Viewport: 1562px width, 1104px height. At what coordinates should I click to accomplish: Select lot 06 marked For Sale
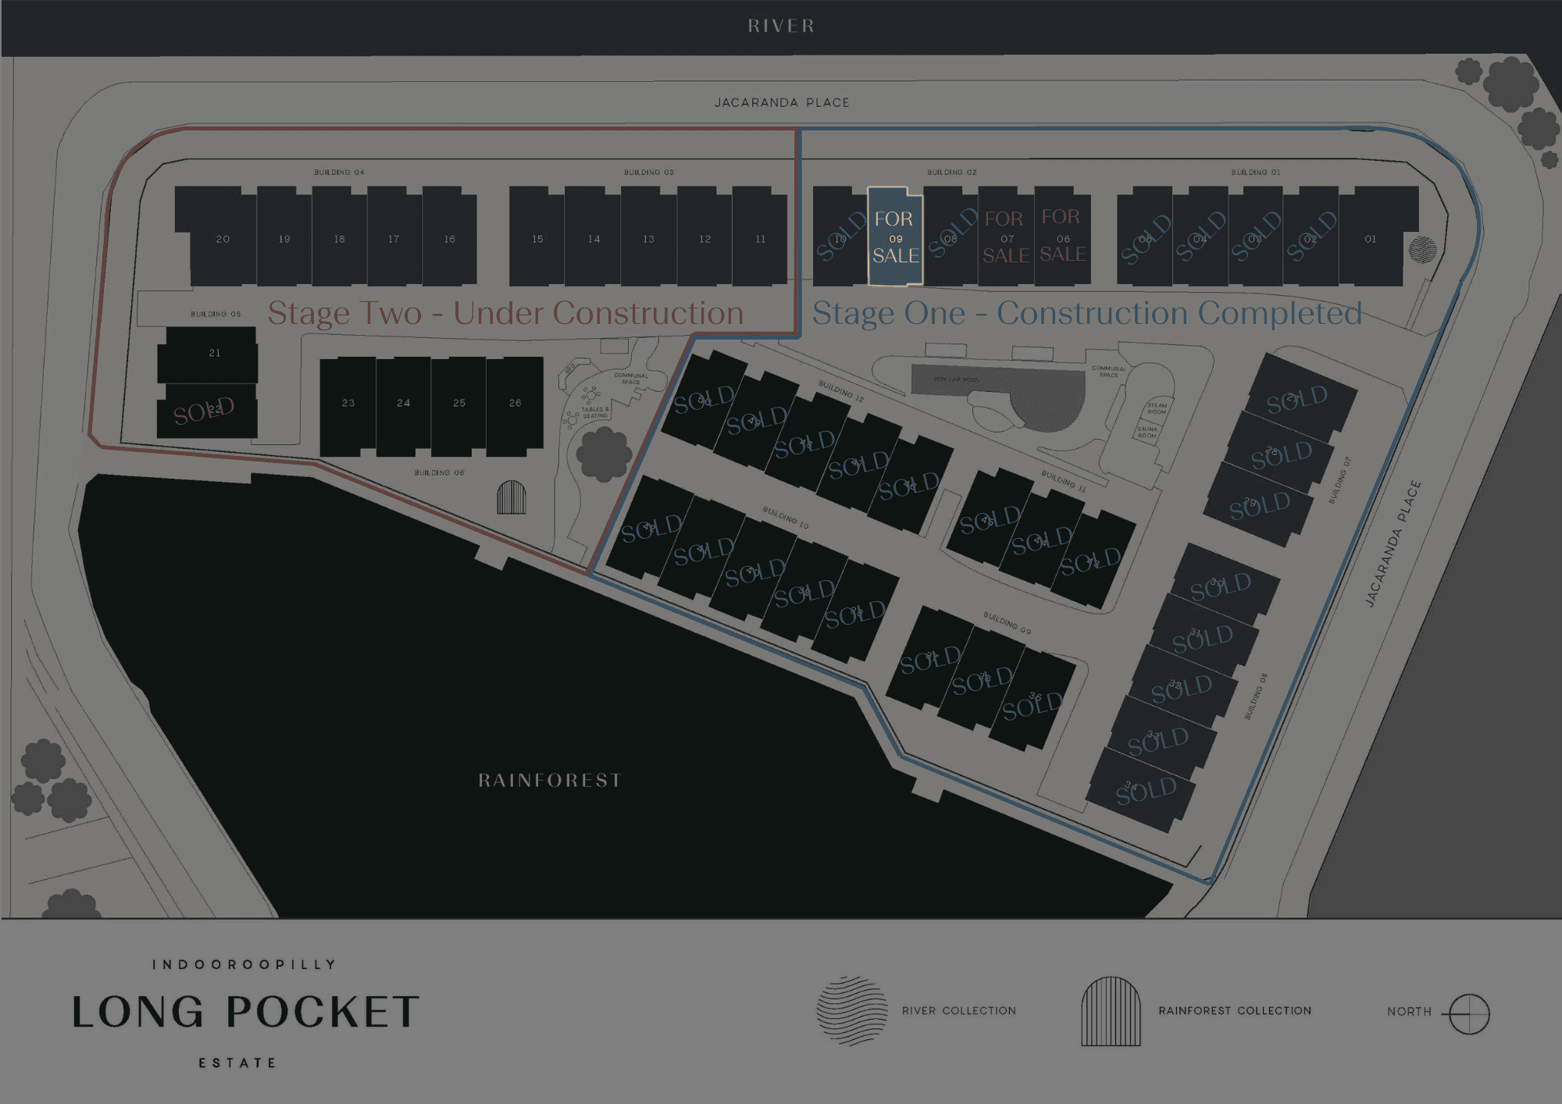click(1062, 237)
